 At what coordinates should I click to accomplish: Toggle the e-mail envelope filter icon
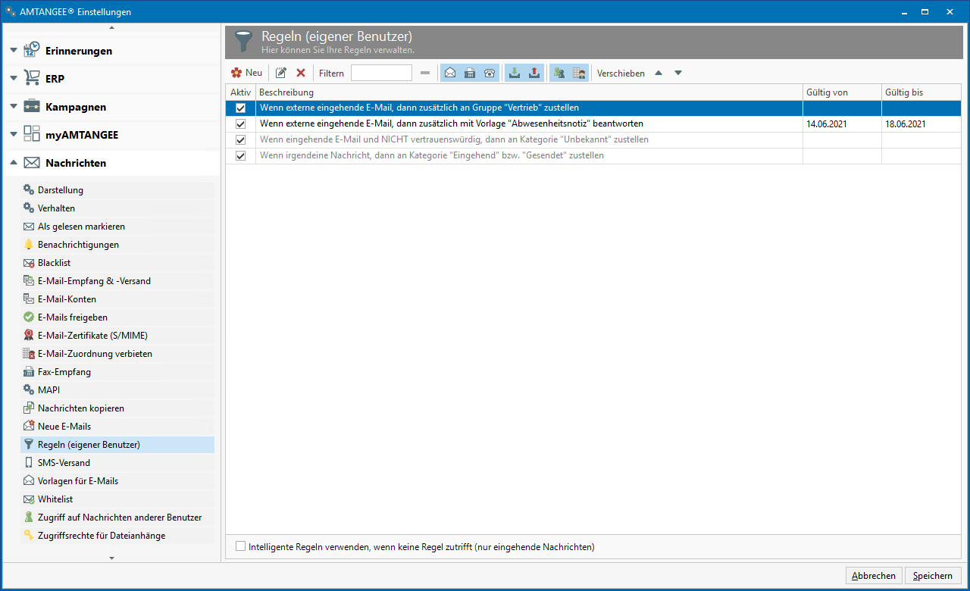point(450,73)
